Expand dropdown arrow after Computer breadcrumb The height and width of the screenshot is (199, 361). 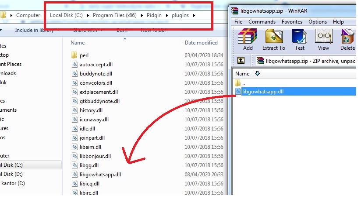(x=11, y=15)
